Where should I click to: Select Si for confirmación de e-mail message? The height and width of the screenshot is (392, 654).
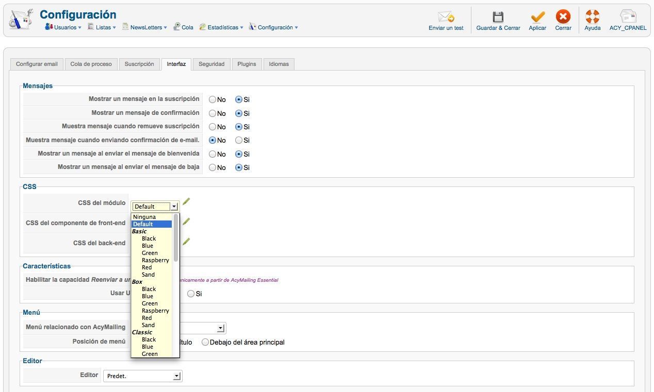[x=239, y=140]
